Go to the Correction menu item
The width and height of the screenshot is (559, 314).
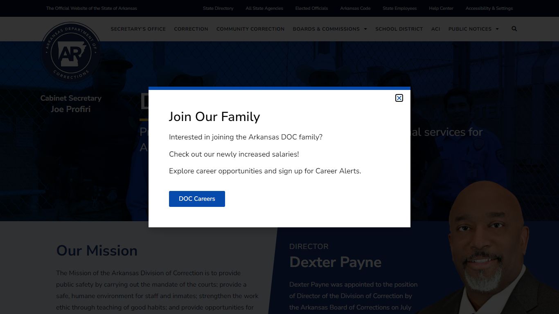click(x=191, y=29)
